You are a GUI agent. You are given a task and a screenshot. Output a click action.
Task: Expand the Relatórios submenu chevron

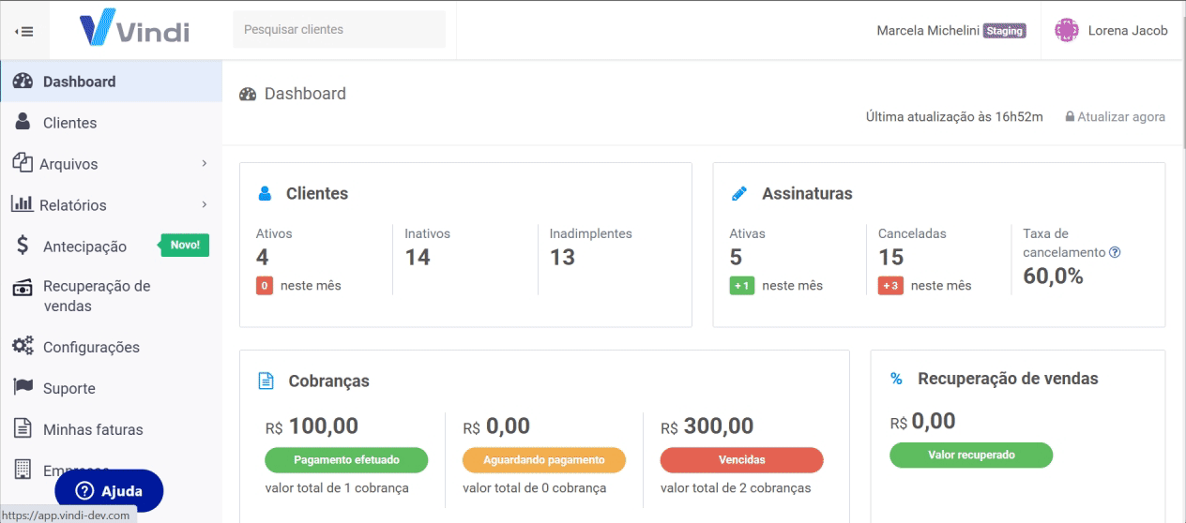(205, 205)
